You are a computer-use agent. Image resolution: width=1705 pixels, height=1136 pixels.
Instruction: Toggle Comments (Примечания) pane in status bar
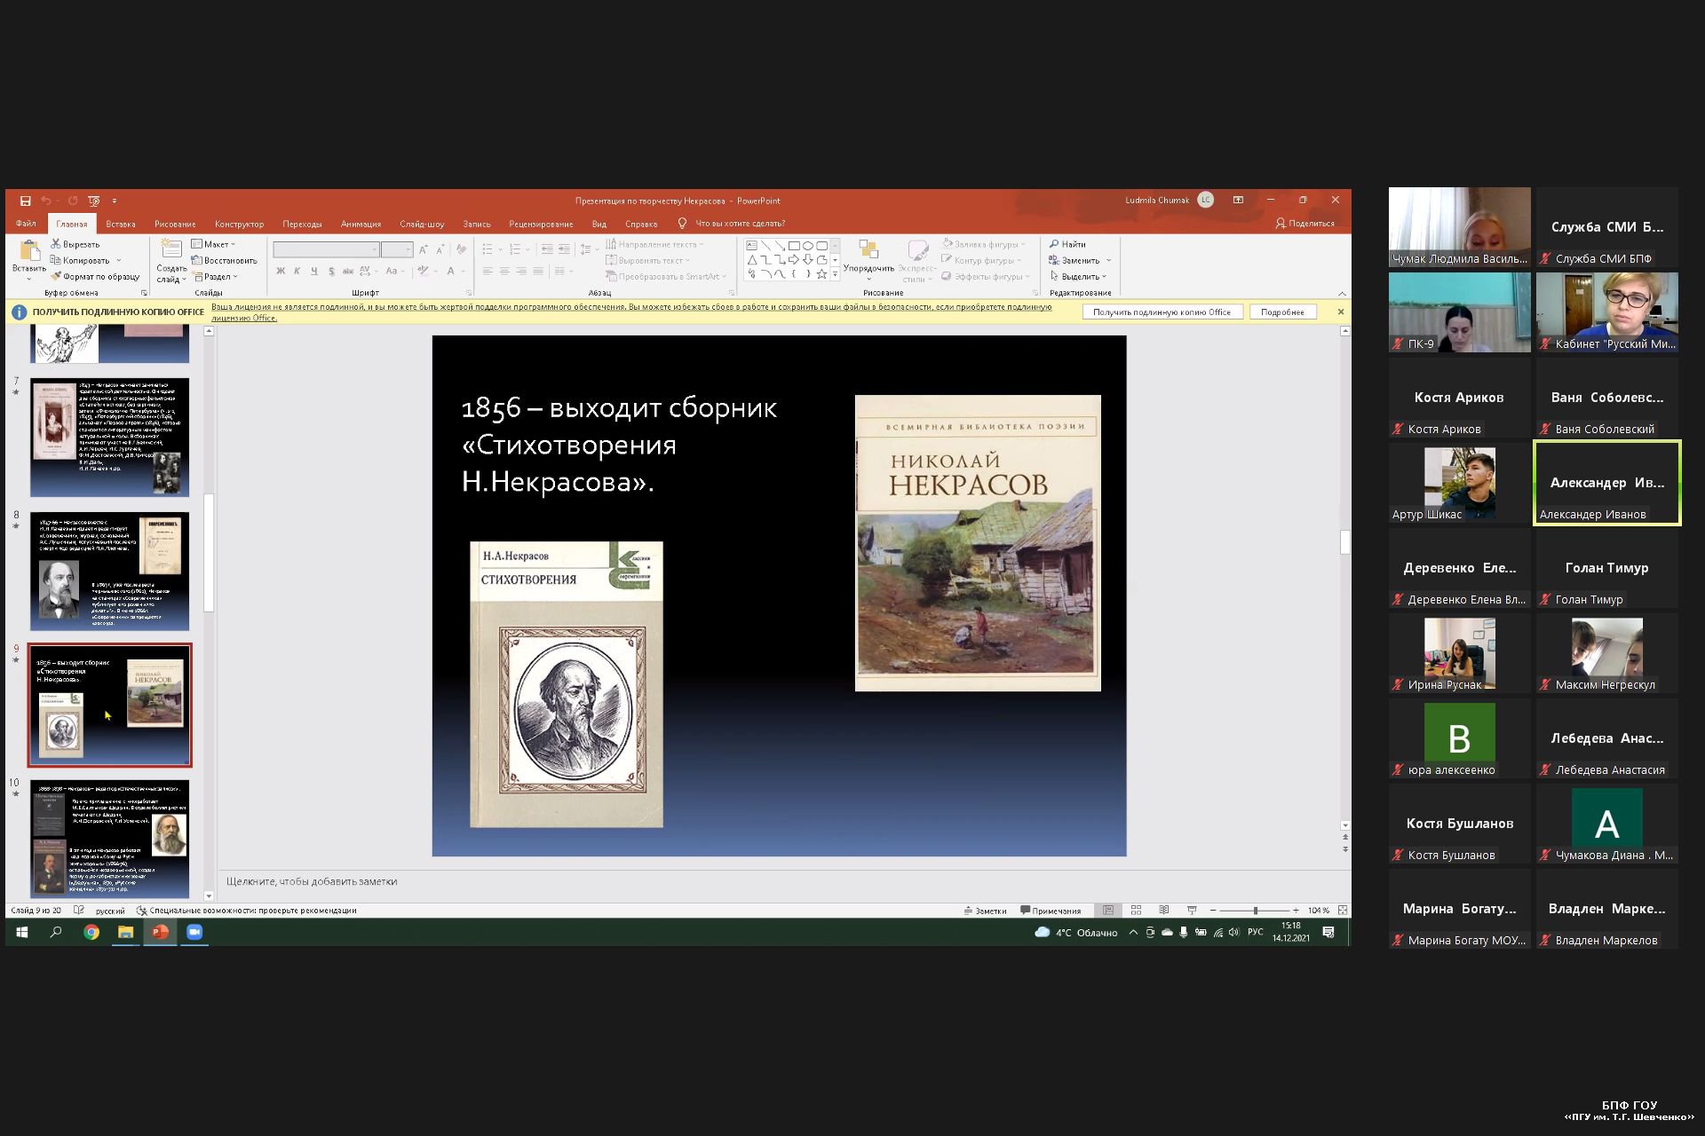[1051, 911]
